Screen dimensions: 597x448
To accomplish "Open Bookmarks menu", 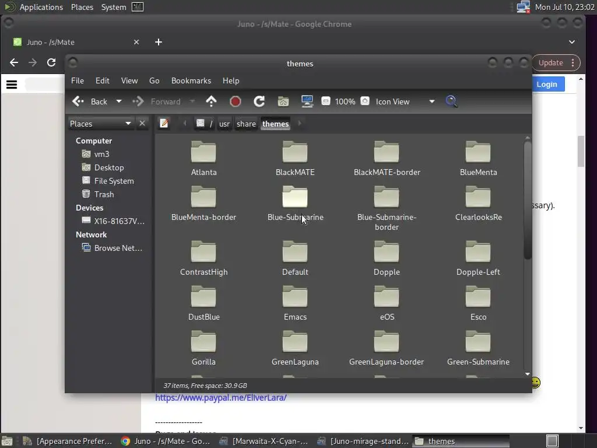I will [191, 80].
